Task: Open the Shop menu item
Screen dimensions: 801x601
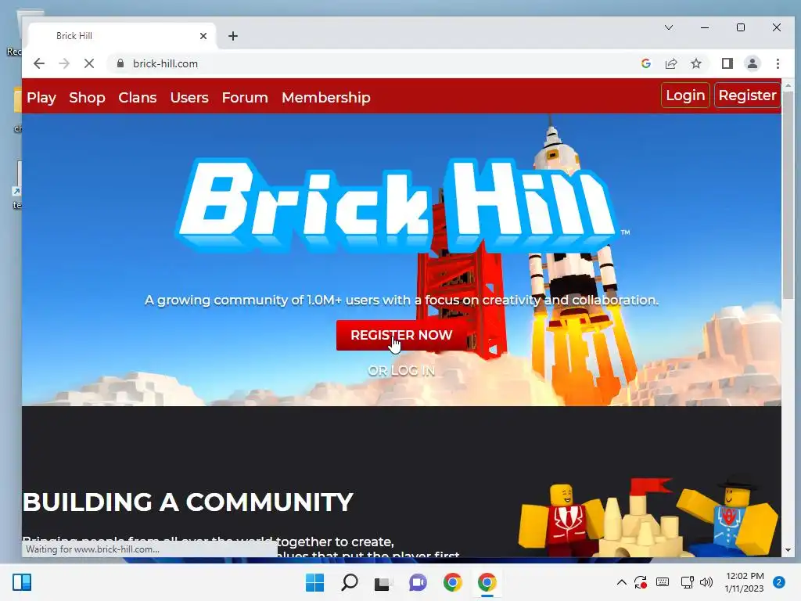Action: coord(87,97)
